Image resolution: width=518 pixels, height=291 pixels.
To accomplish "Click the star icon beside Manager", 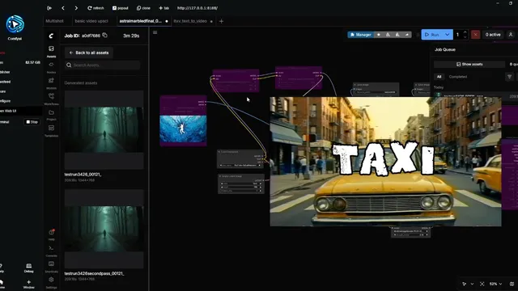I will 379,35.
